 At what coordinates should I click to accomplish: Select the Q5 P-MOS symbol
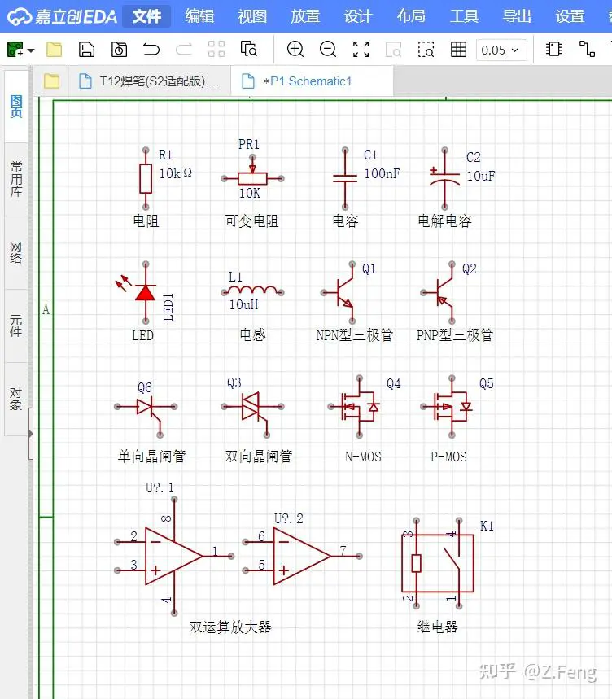click(448, 407)
